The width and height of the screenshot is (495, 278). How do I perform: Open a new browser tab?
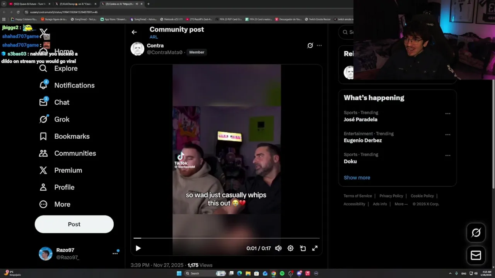click(148, 4)
